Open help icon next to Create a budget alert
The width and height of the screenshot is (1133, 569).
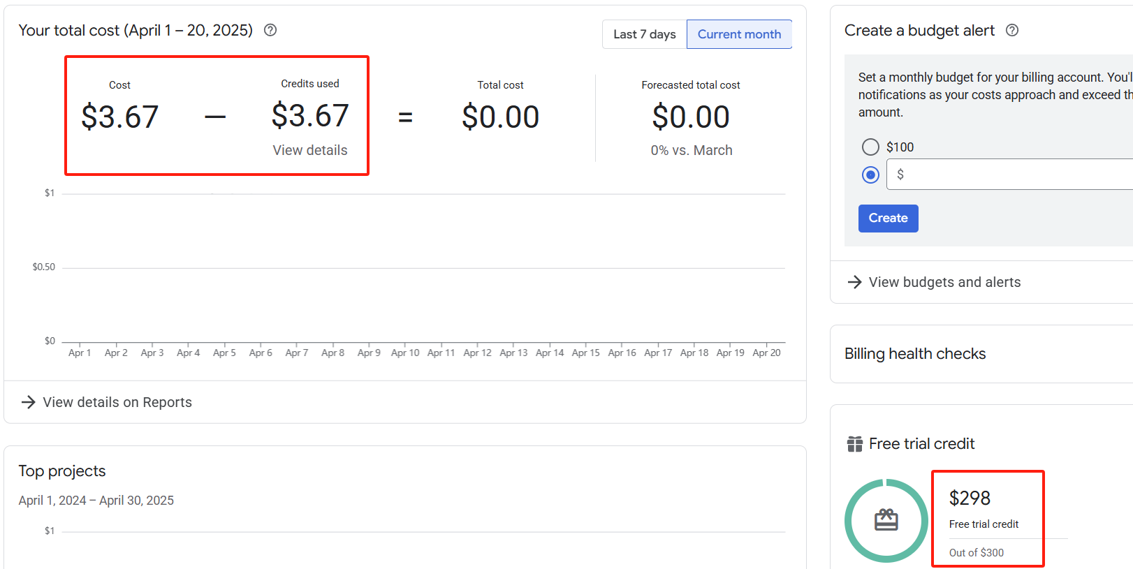(x=1012, y=30)
